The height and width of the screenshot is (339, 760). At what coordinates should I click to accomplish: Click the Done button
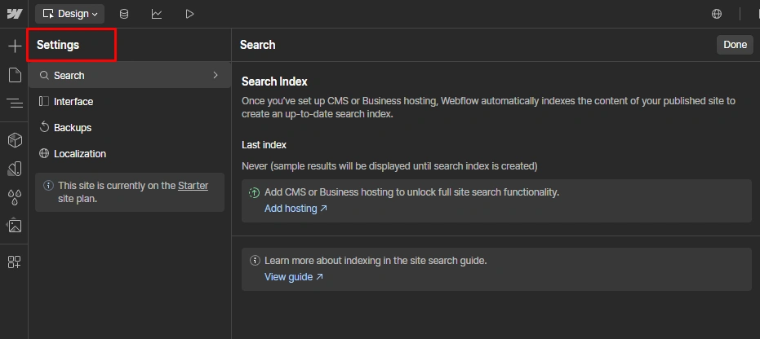click(x=735, y=45)
